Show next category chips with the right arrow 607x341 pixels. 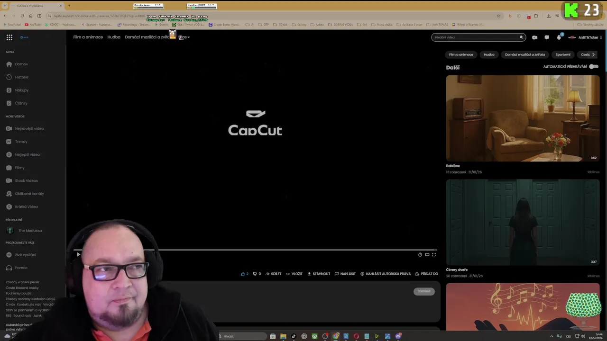pyautogui.click(x=593, y=54)
